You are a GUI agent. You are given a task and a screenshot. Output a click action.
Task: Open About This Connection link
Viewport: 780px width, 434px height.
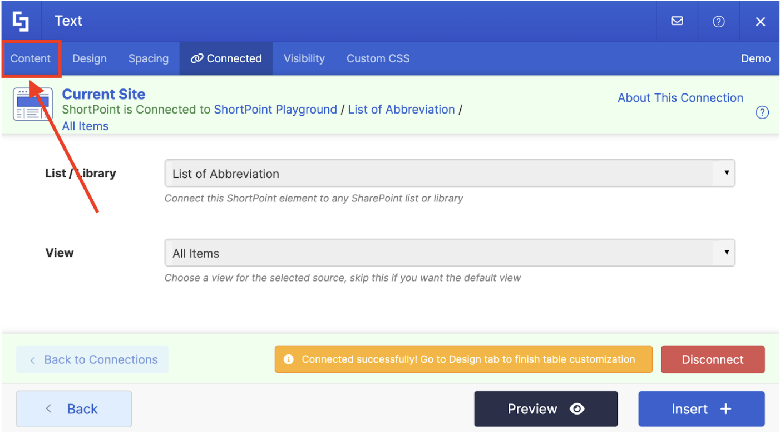(x=680, y=98)
